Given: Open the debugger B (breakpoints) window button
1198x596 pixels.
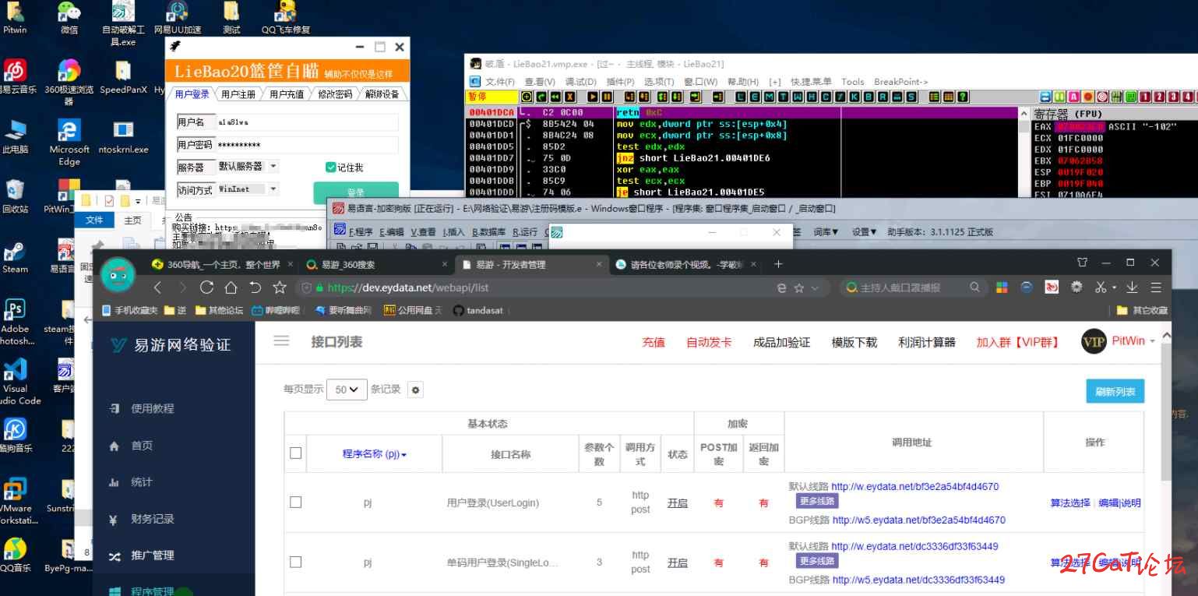Looking at the screenshot, I should 869,97.
